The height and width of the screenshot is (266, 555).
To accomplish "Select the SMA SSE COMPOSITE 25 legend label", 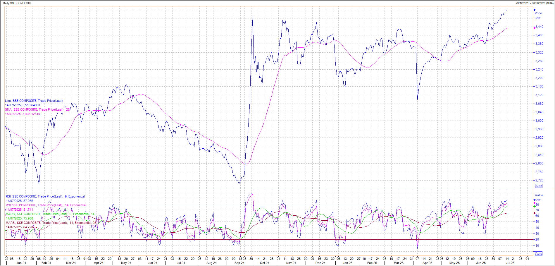I will 37,109.
